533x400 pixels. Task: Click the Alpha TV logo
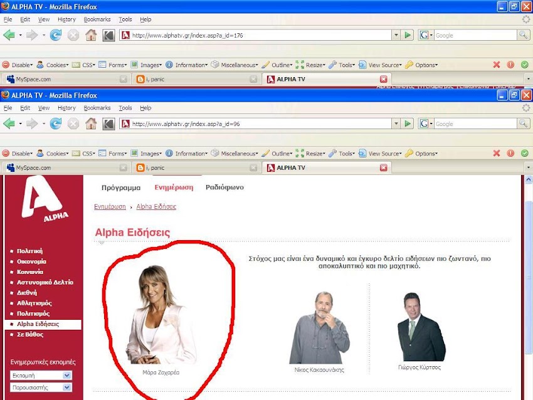click(x=44, y=199)
